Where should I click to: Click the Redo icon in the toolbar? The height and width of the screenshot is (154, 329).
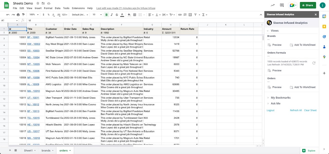tap(13, 15)
